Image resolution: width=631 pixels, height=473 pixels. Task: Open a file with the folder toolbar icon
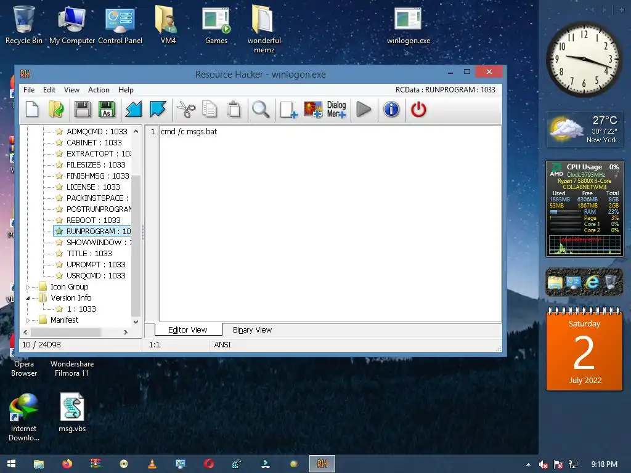coord(56,110)
